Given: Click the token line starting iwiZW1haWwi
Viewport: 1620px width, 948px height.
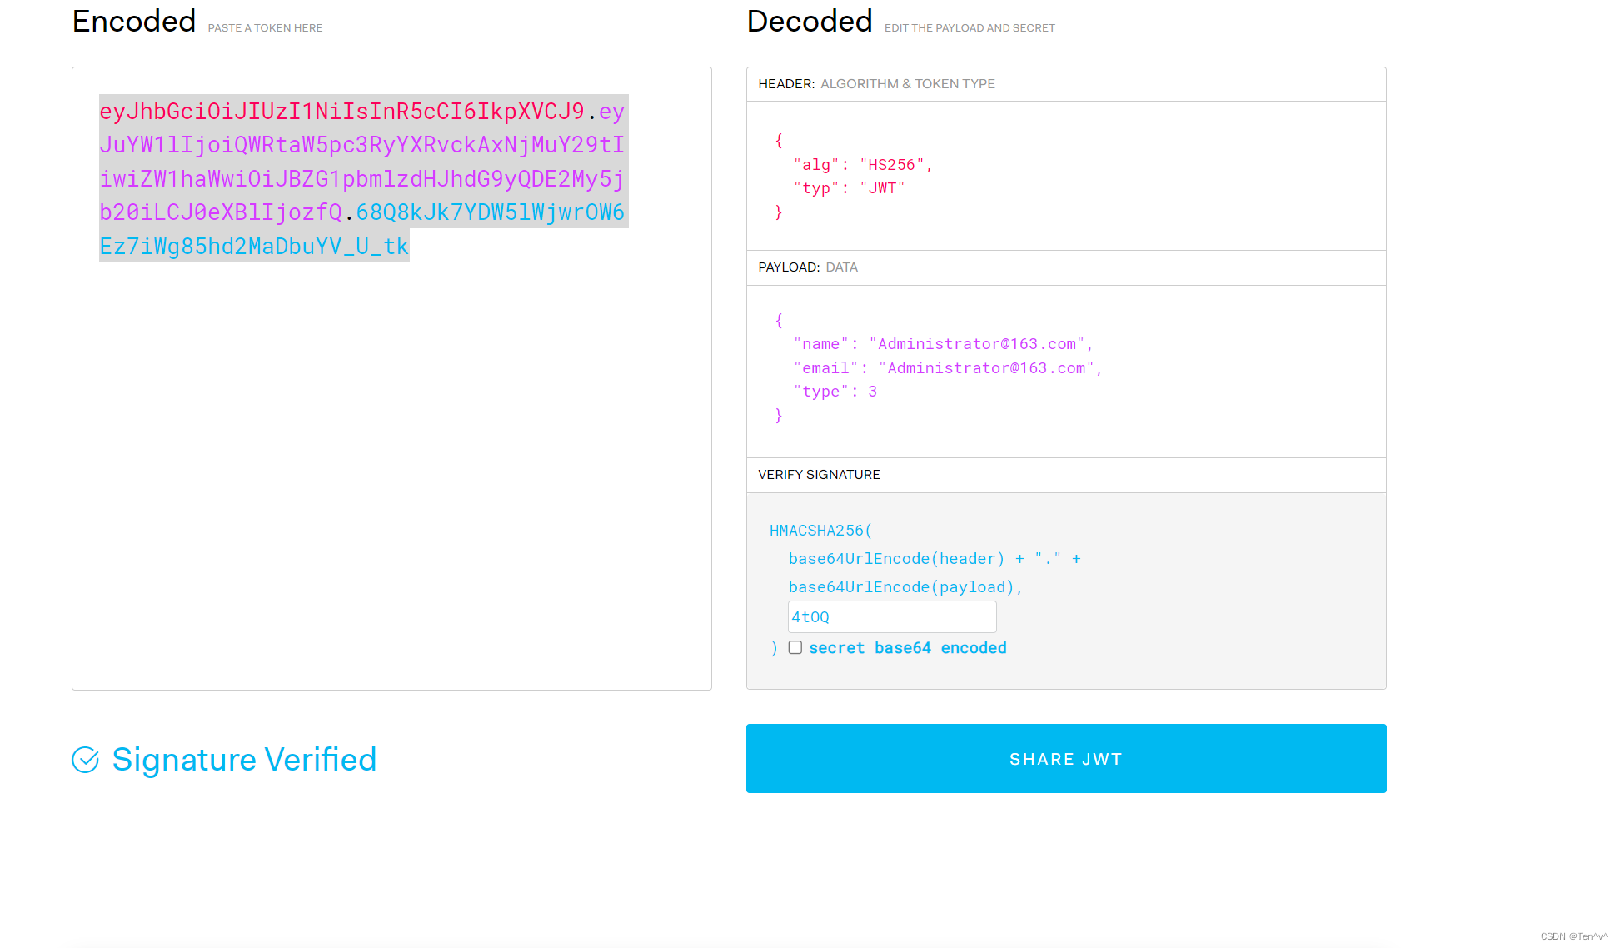Looking at the screenshot, I should [361, 179].
